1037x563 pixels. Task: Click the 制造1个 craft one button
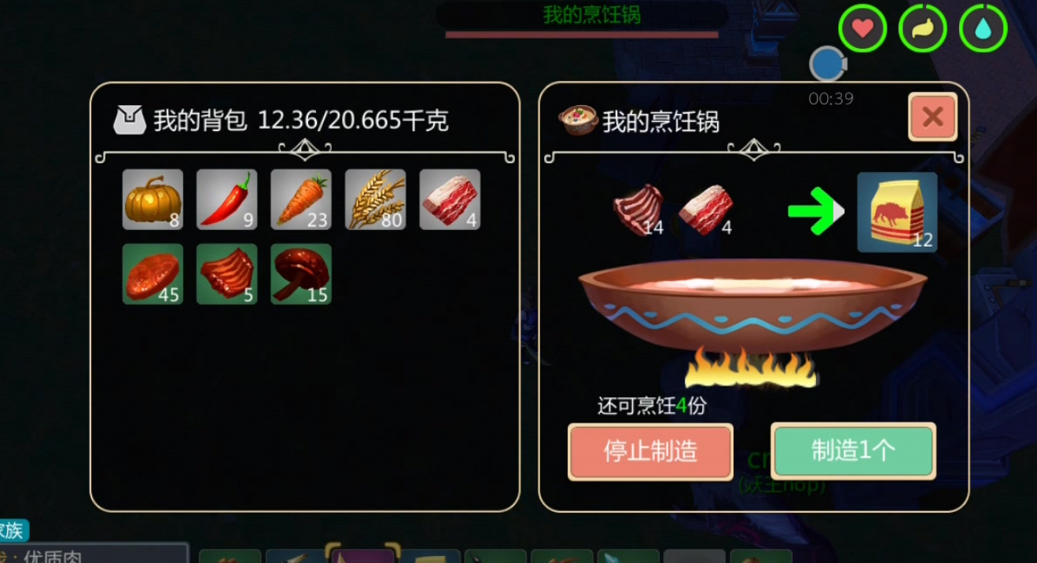click(x=853, y=451)
